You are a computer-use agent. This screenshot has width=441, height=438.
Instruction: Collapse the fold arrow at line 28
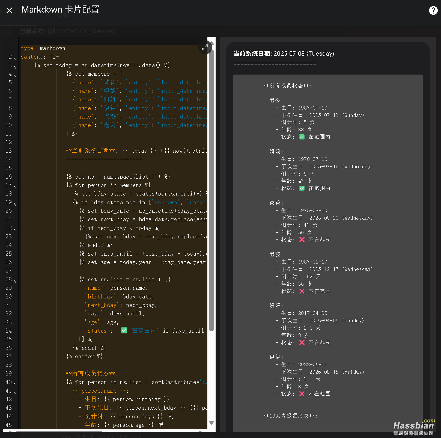pyautogui.click(x=15, y=281)
